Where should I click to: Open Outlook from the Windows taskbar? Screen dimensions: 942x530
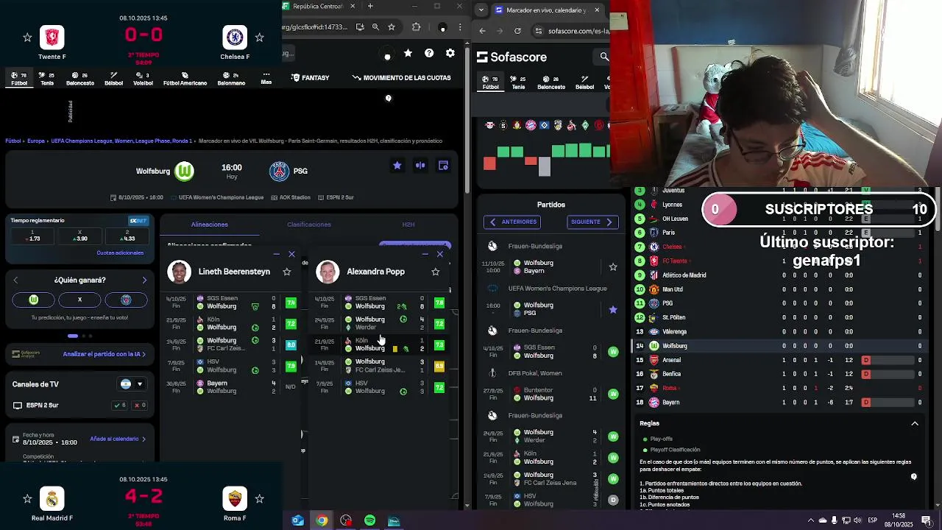pos(297,520)
